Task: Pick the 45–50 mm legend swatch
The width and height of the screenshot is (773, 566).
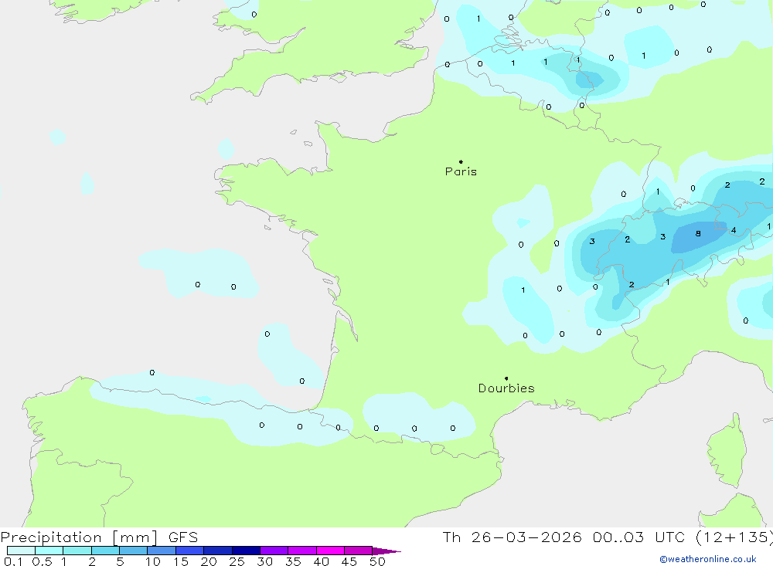Action: [x=358, y=551]
